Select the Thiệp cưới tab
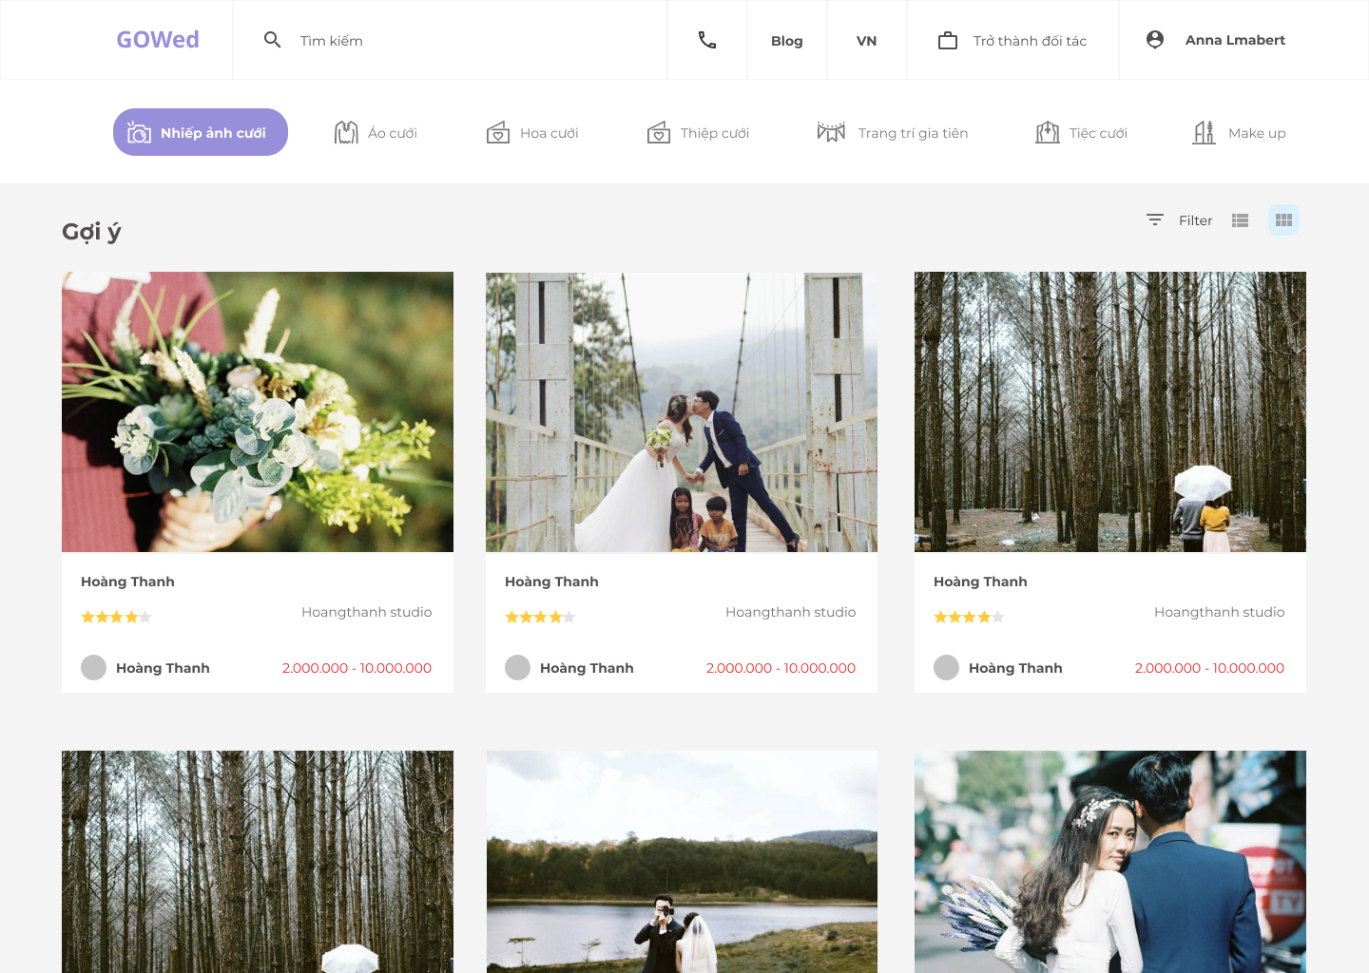 (x=698, y=133)
